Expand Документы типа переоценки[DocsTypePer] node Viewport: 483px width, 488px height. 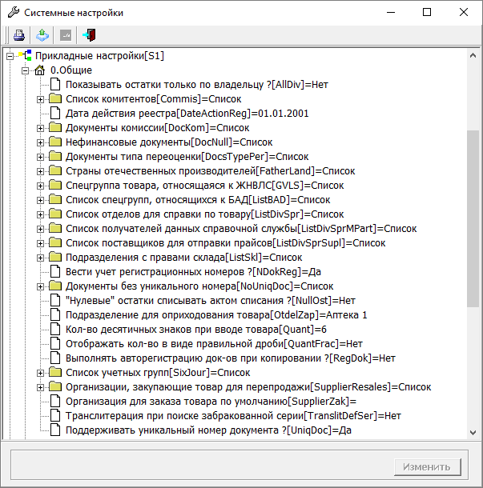point(40,157)
